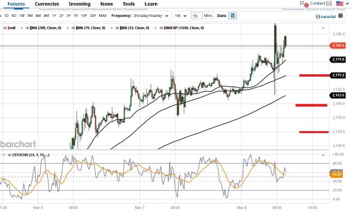Open the flag notifications icon
Viewport: 352px width, 215px height.
pos(302,3)
